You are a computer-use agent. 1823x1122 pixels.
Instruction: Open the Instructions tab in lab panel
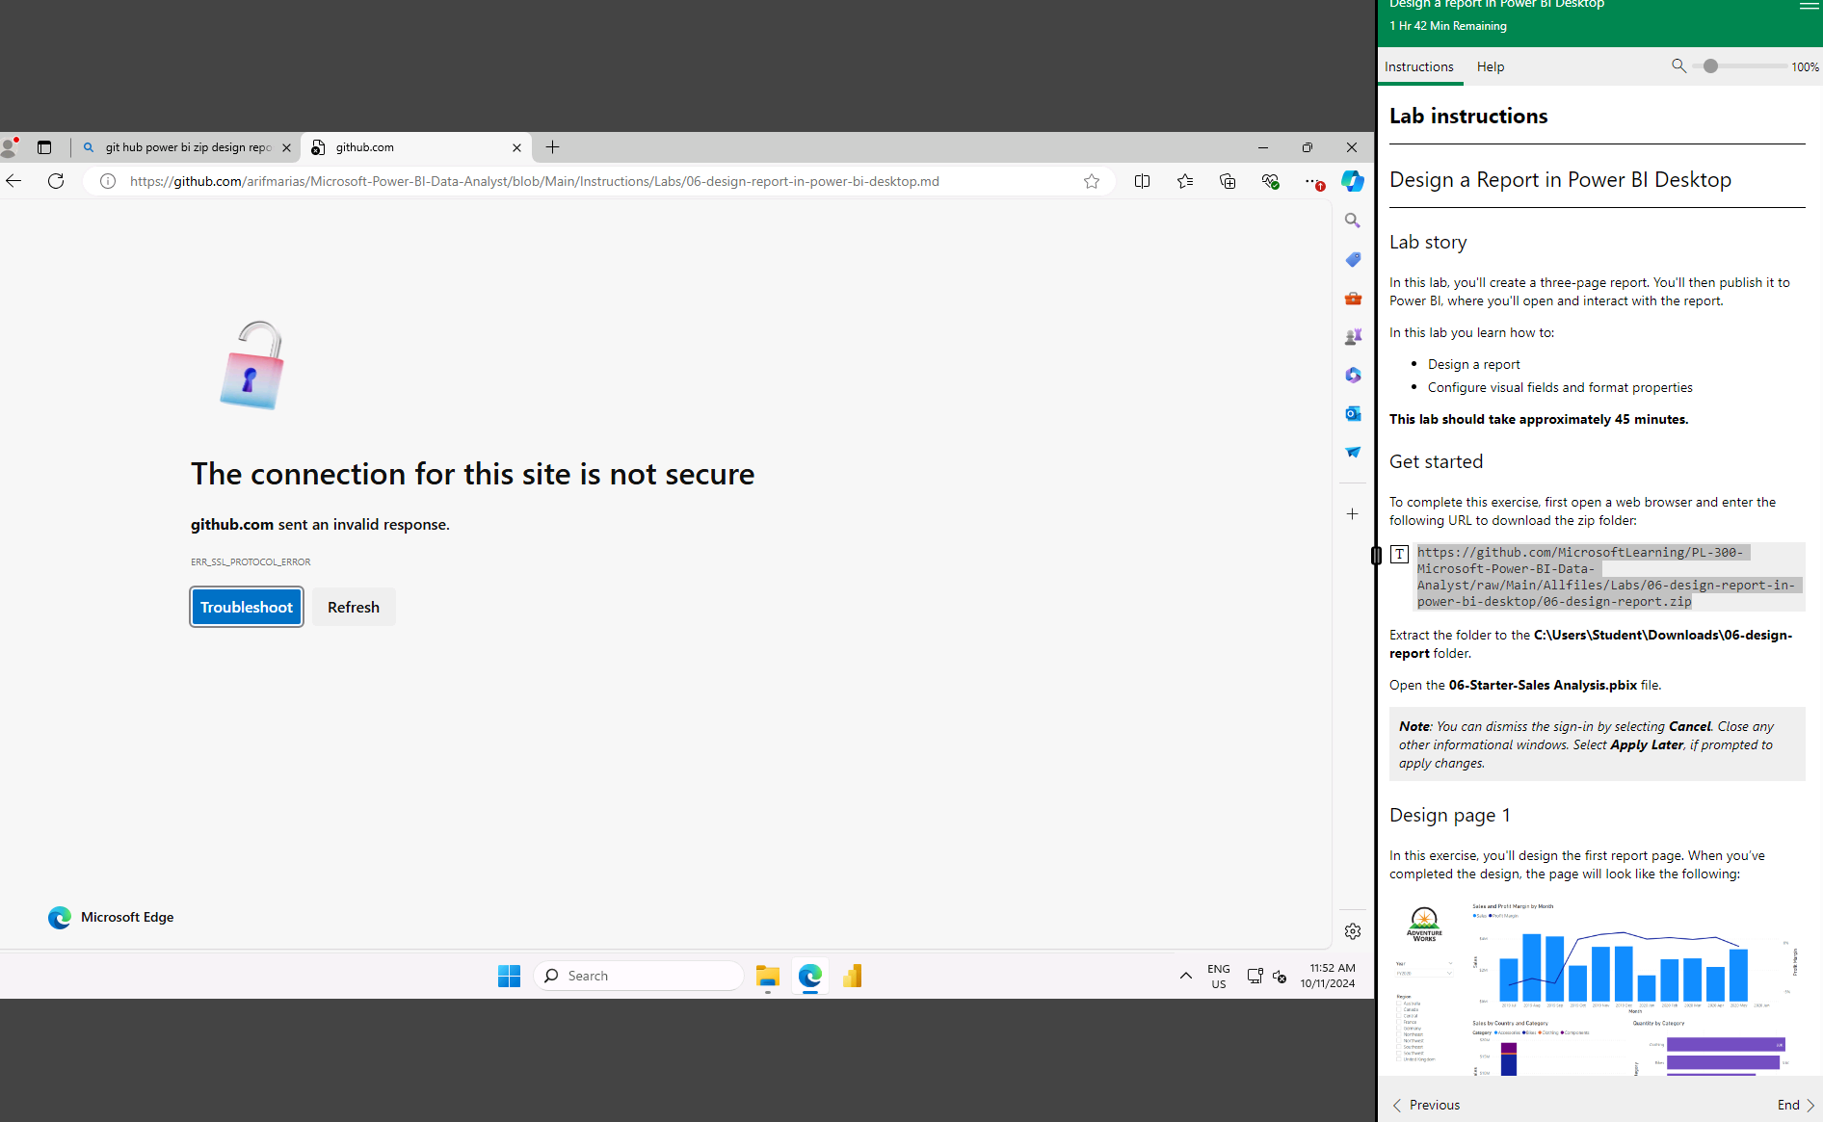[1418, 66]
